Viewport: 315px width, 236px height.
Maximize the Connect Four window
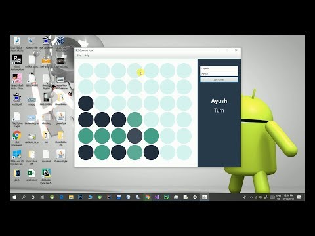pyautogui.click(x=227, y=50)
